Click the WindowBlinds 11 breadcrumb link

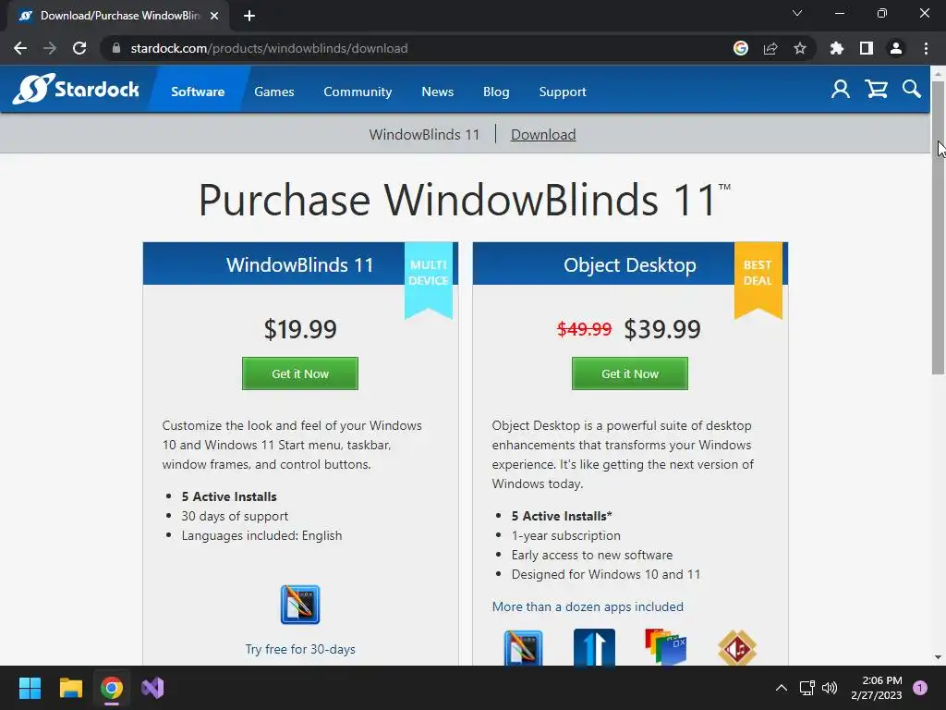[424, 134]
